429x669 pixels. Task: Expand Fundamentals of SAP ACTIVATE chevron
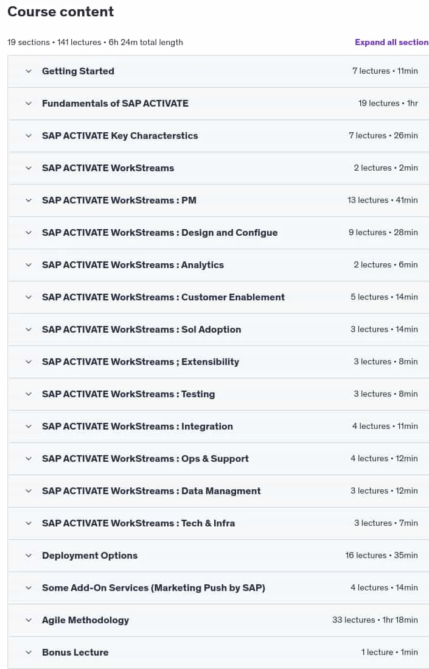(x=29, y=103)
